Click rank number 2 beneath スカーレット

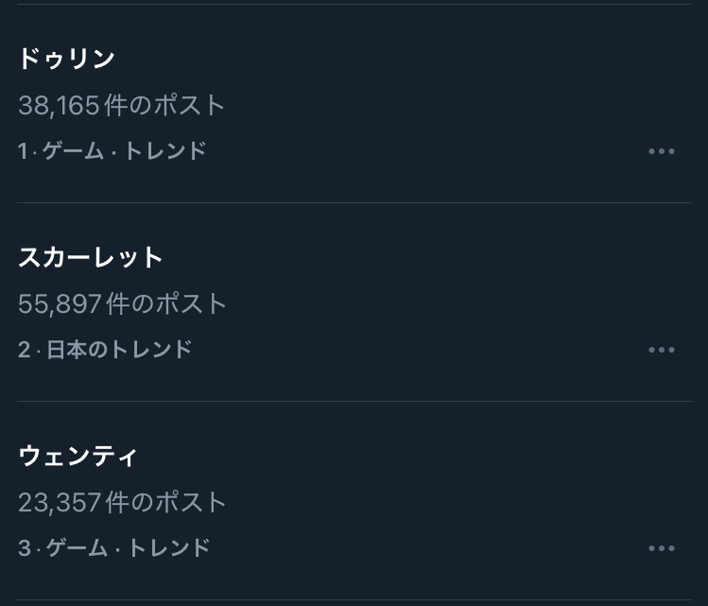pos(24,350)
